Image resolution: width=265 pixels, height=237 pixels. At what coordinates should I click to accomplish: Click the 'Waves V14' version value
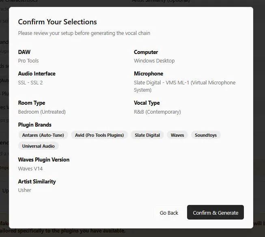pyautogui.click(x=30, y=169)
